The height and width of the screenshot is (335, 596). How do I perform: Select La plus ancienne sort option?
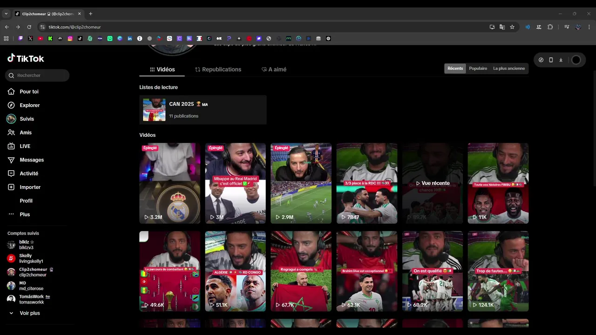[509, 68]
